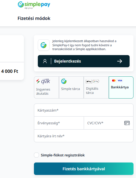The width and height of the screenshot is (136, 178).
Task: Click the qvik logo
Action: [x=43, y=81]
